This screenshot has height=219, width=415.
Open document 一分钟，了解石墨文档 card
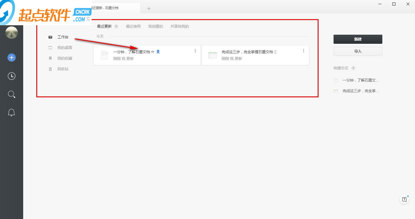[x=147, y=55]
